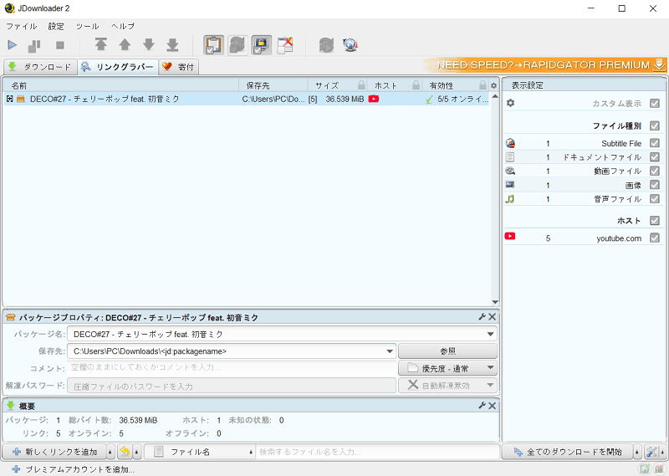669x476 pixels.
Task: Click the カスタム表示 gear icon
Action: (x=510, y=103)
